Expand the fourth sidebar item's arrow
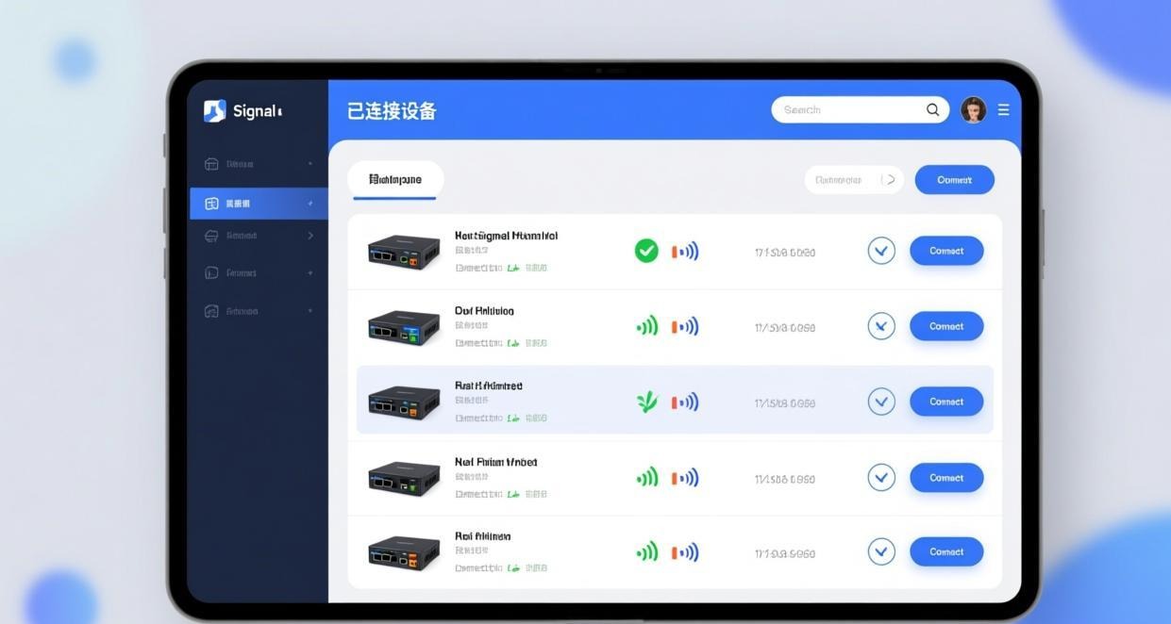The width and height of the screenshot is (1171, 624). pos(309,273)
